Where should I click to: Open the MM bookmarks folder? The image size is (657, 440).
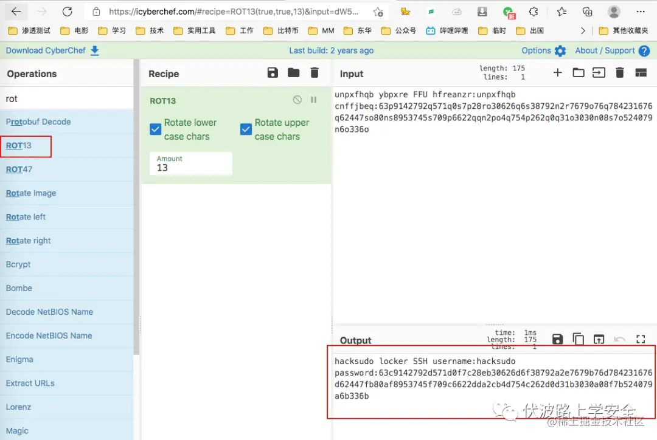[x=321, y=30]
